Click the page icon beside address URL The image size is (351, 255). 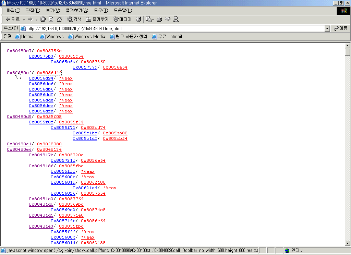point(23,28)
